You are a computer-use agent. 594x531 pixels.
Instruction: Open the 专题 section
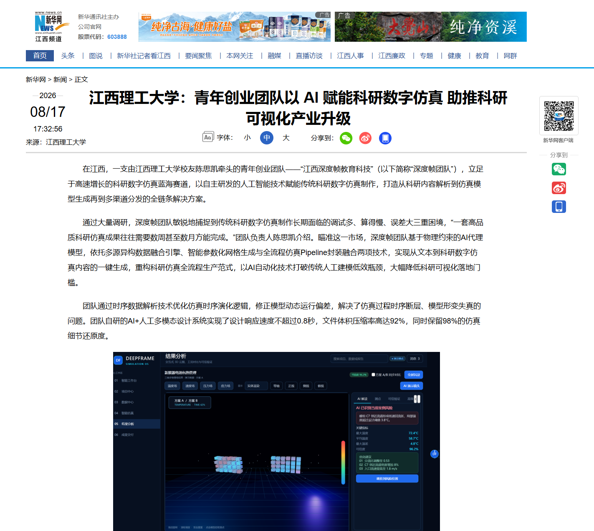[426, 56]
